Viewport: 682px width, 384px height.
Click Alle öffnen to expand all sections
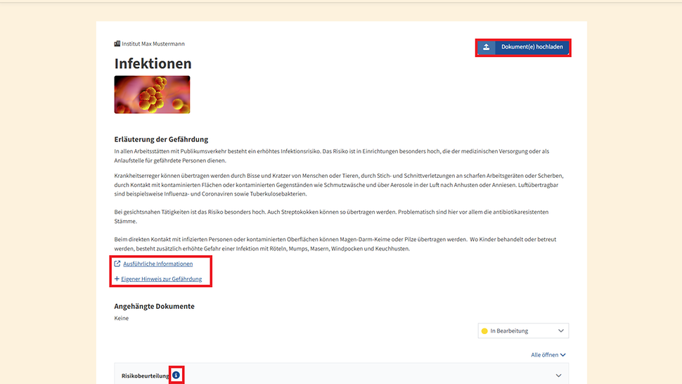pyautogui.click(x=548, y=355)
